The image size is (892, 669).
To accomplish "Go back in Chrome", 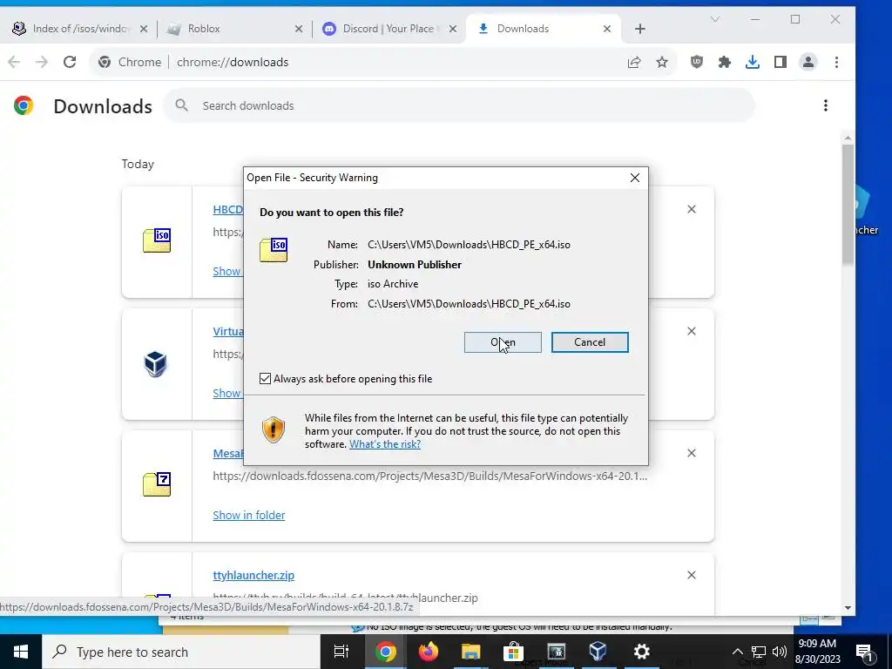I will pyautogui.click(x=14, y=62).
